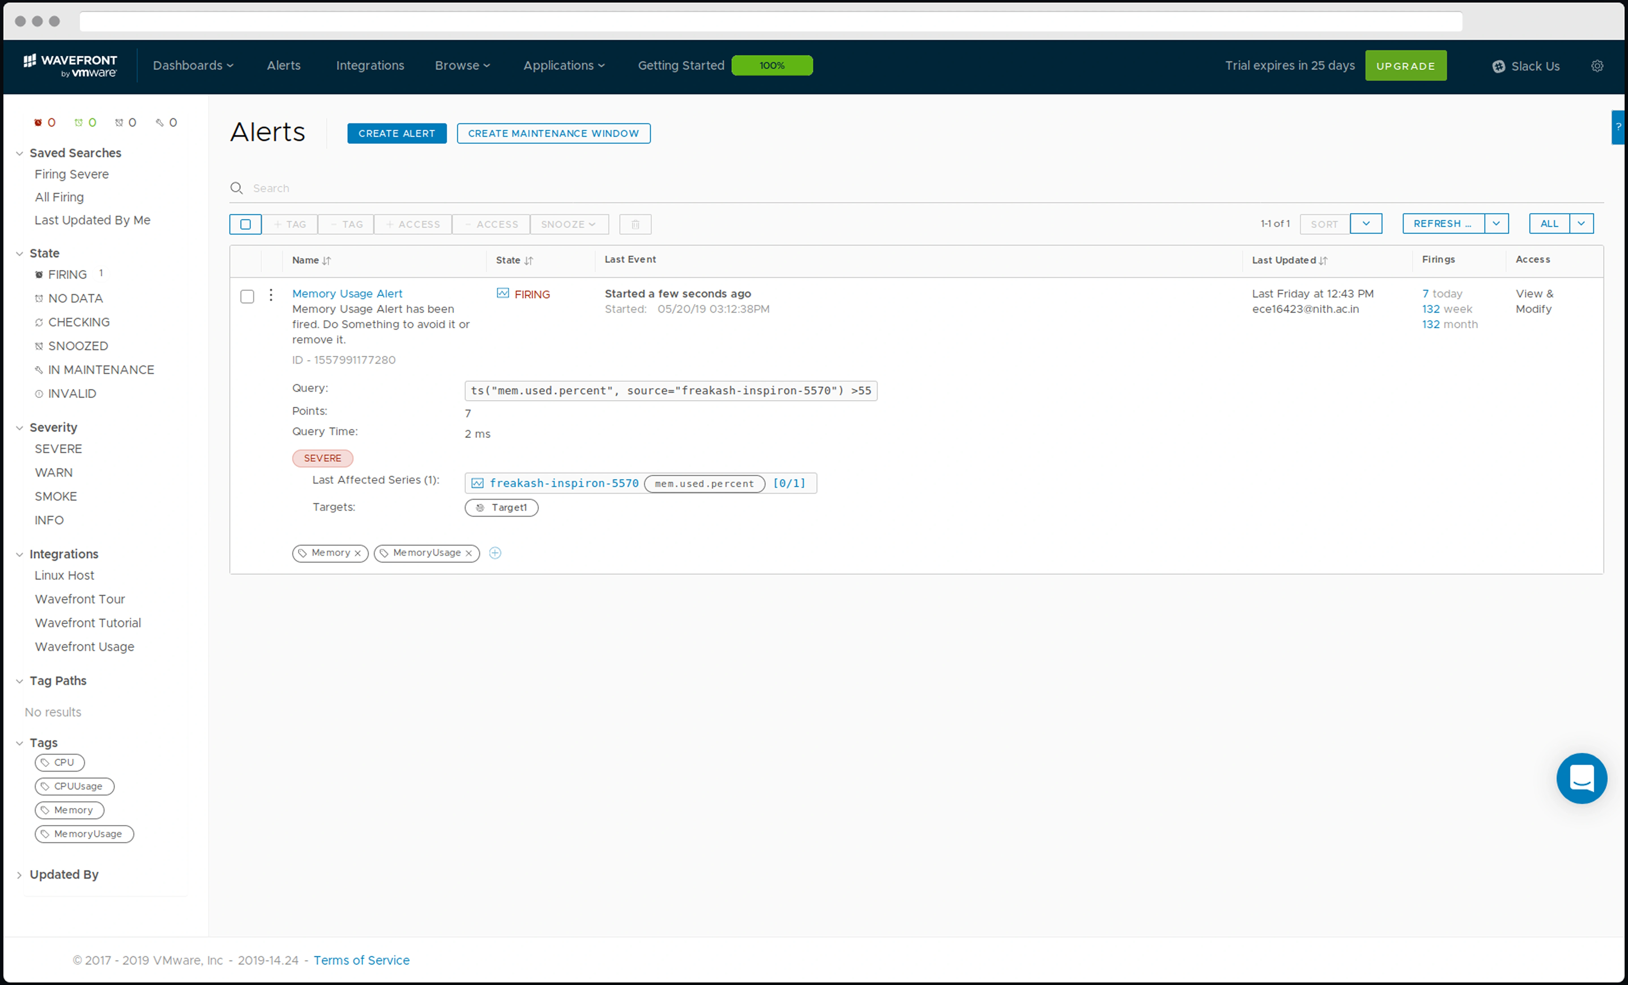Image resolution: width=1628 pixels, height=985 pixels.
Task: Open the settings gear icon
Action: click(1597, 66)
